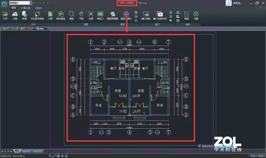Switch to the 扩展工具 ribbon tab
Image resolution: width=266 pixels, height=158 pixels.
click(x=26, y=8)
